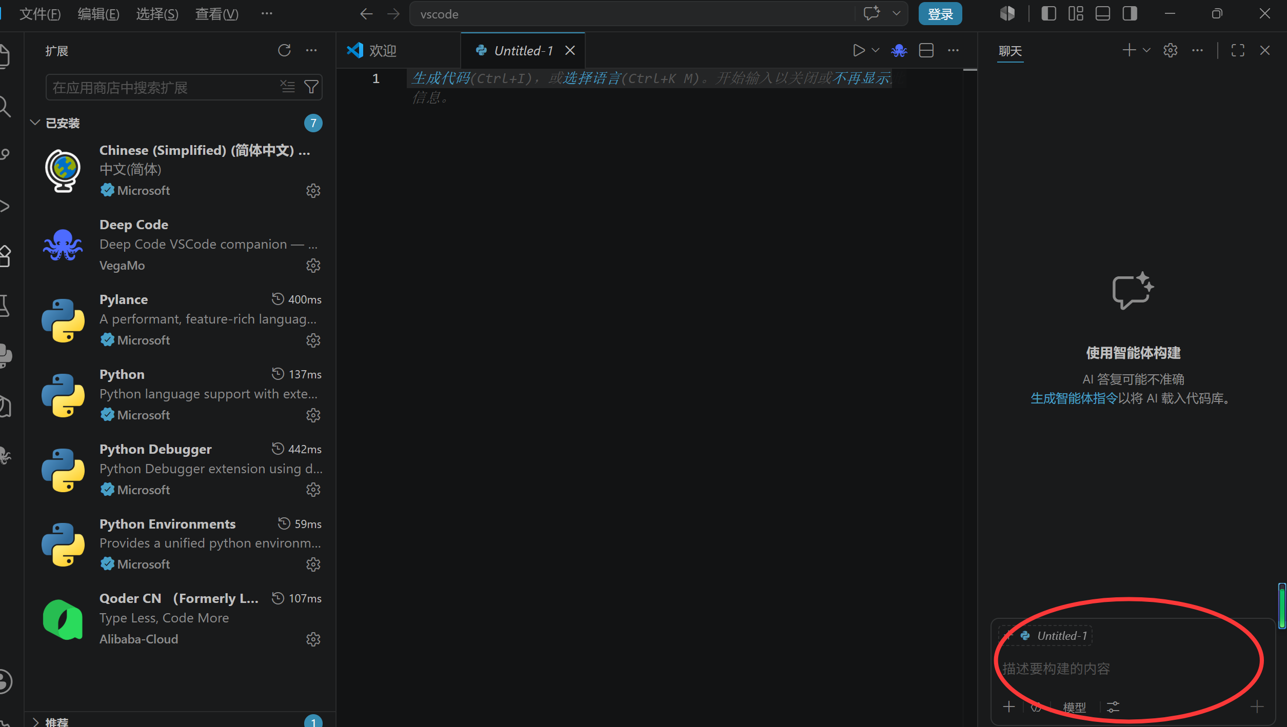This screenshot has height=727, width=1287.
Task: Open the editor toolbar more actions menu
Action: click(x=954, y=50)
